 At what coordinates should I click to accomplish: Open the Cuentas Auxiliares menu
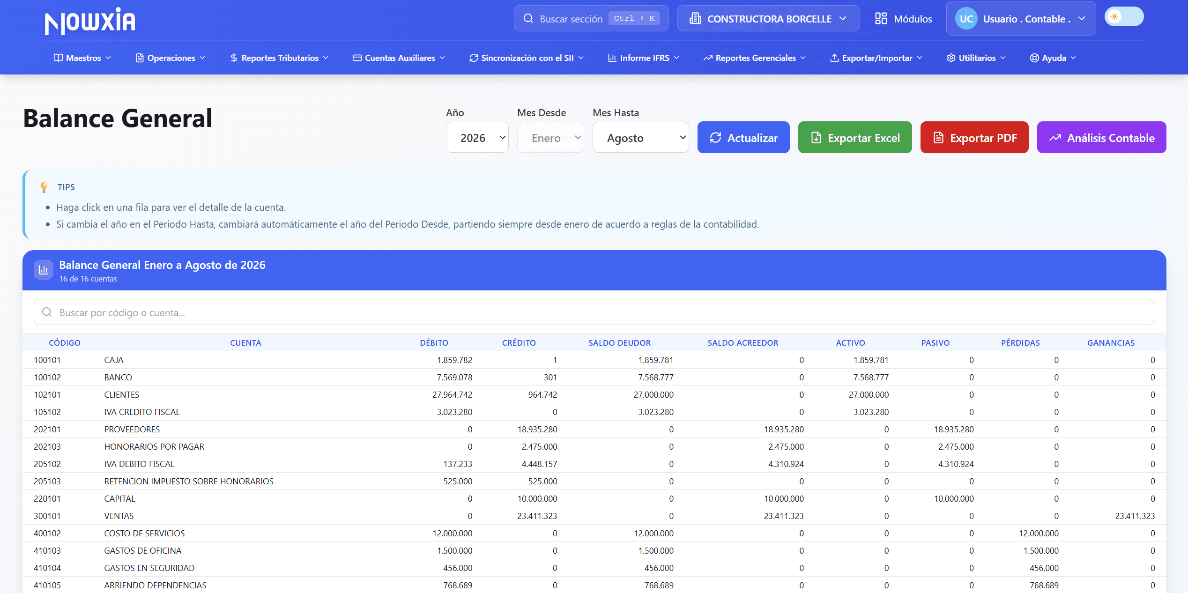(x=399, y=58)
